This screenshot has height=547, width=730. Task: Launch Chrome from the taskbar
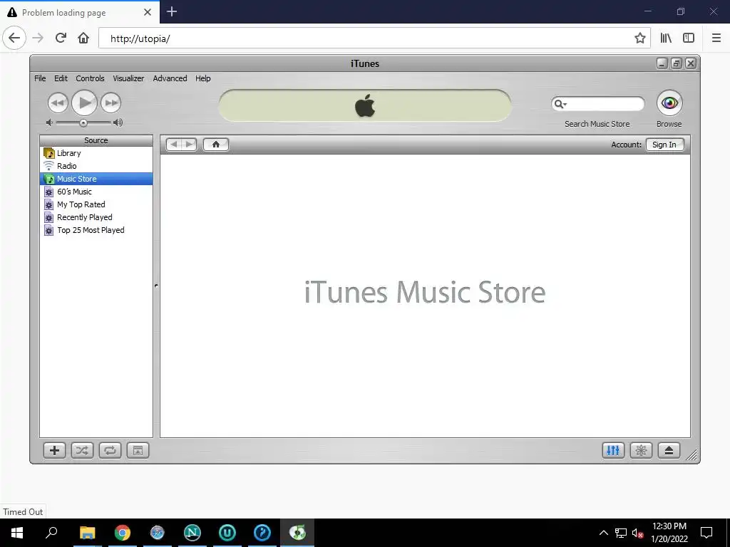click(x=123, y=533)
